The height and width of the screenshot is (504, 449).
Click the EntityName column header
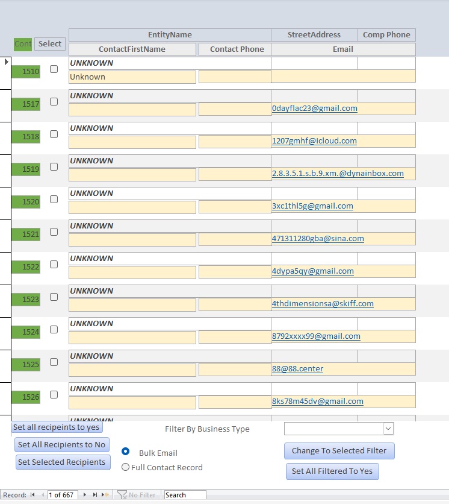(x=170, y=35)
